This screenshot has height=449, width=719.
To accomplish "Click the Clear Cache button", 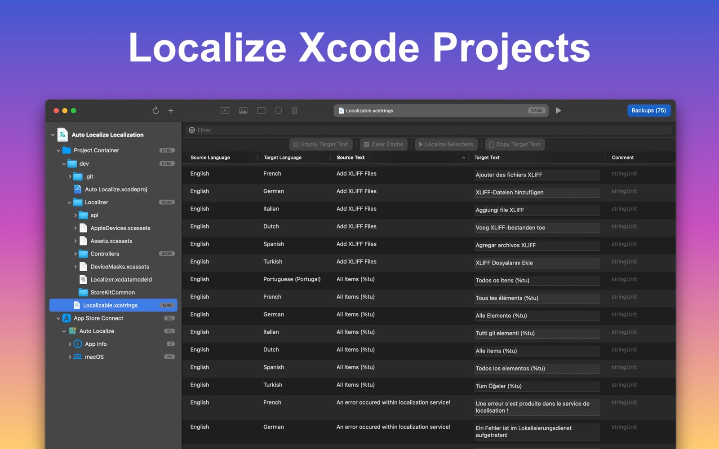I will 384,145.
